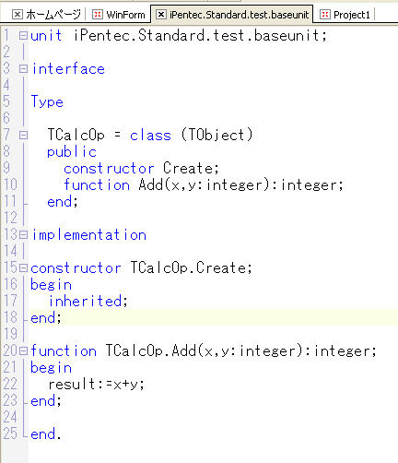
Task: Close the iPentec.Standard.test.baseunit tab via X icon
Action: coord(161,15)
